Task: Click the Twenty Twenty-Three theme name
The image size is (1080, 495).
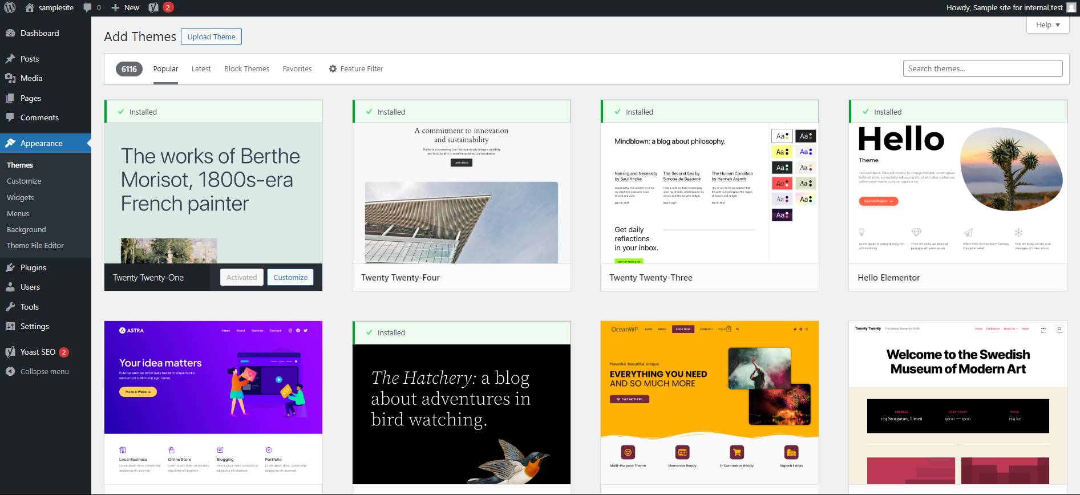Action: coord(651,278)
